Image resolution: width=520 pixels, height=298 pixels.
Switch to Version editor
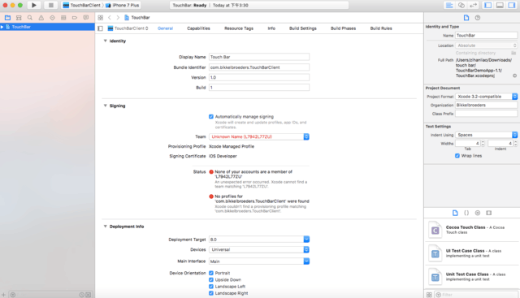point(473,6)
